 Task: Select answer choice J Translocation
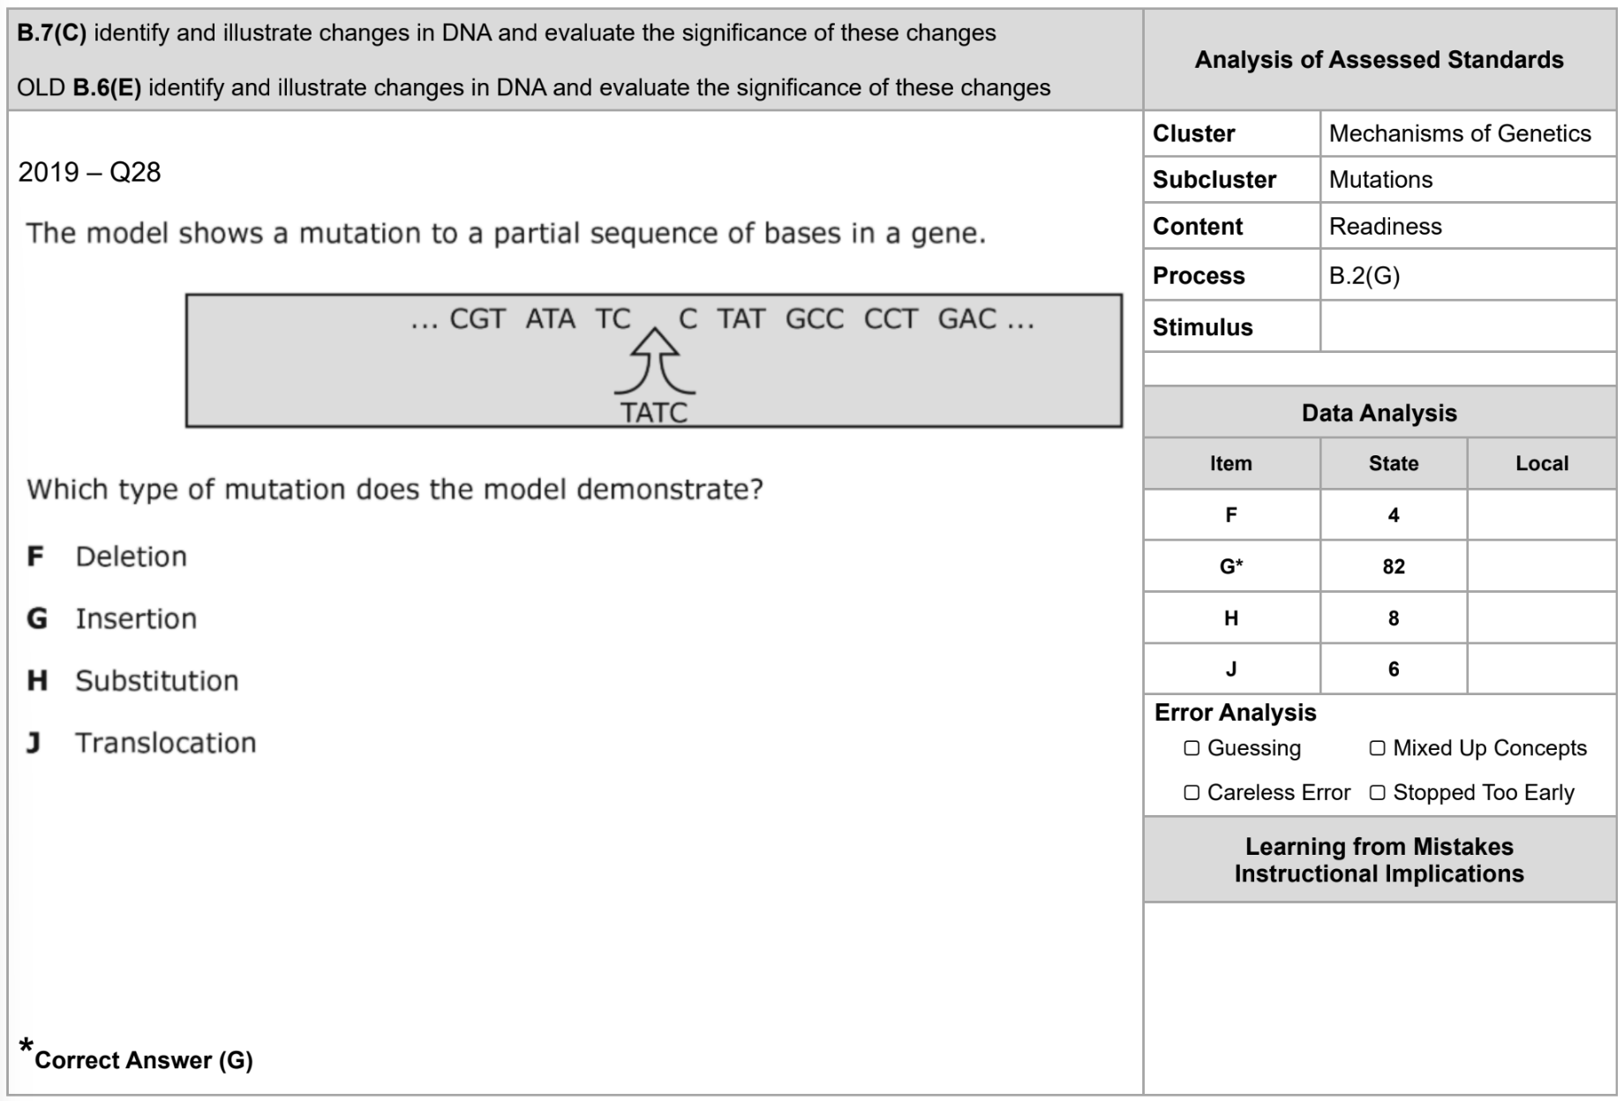click(141, 743)
